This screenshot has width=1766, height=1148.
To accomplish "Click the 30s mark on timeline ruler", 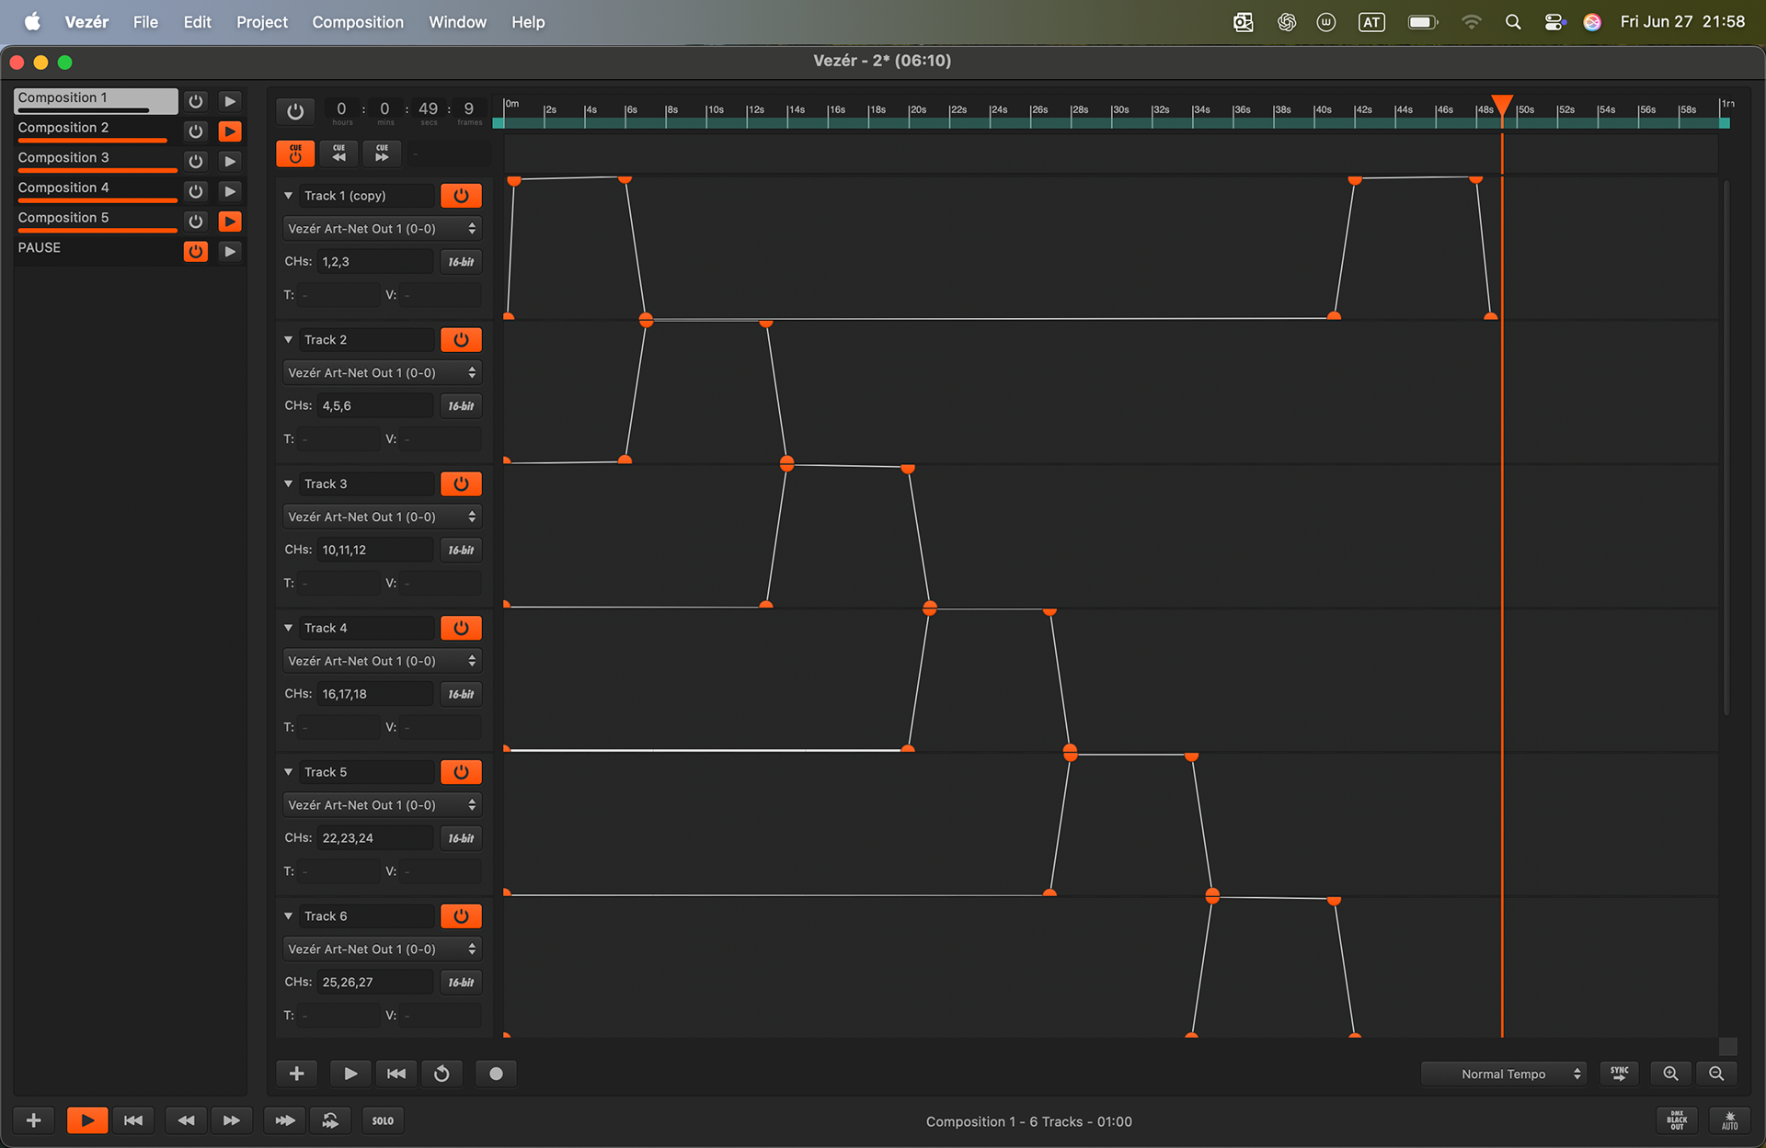I will [x=1112, y=112].
